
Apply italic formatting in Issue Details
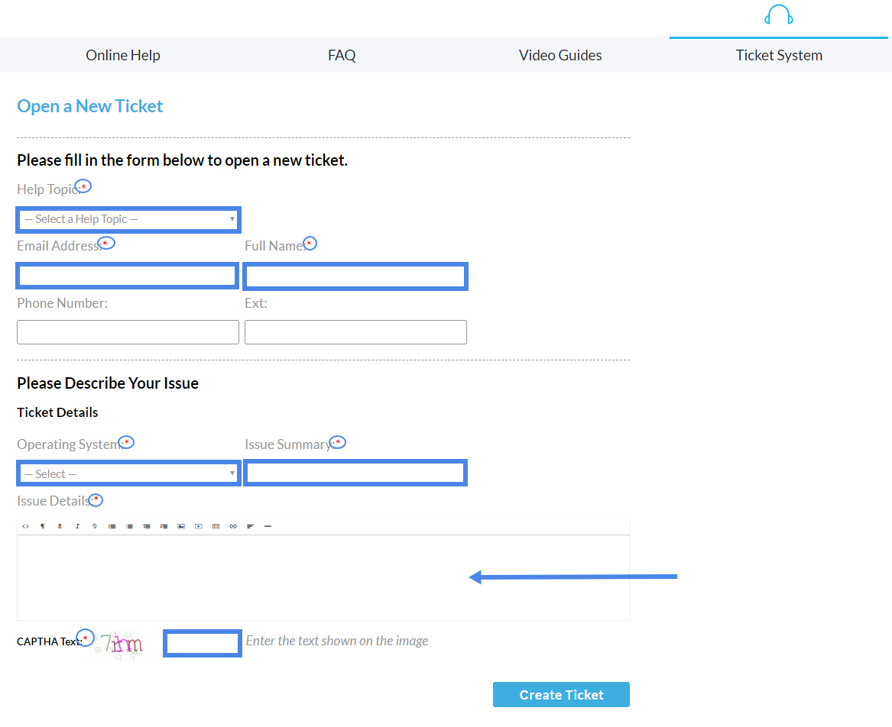77,526
